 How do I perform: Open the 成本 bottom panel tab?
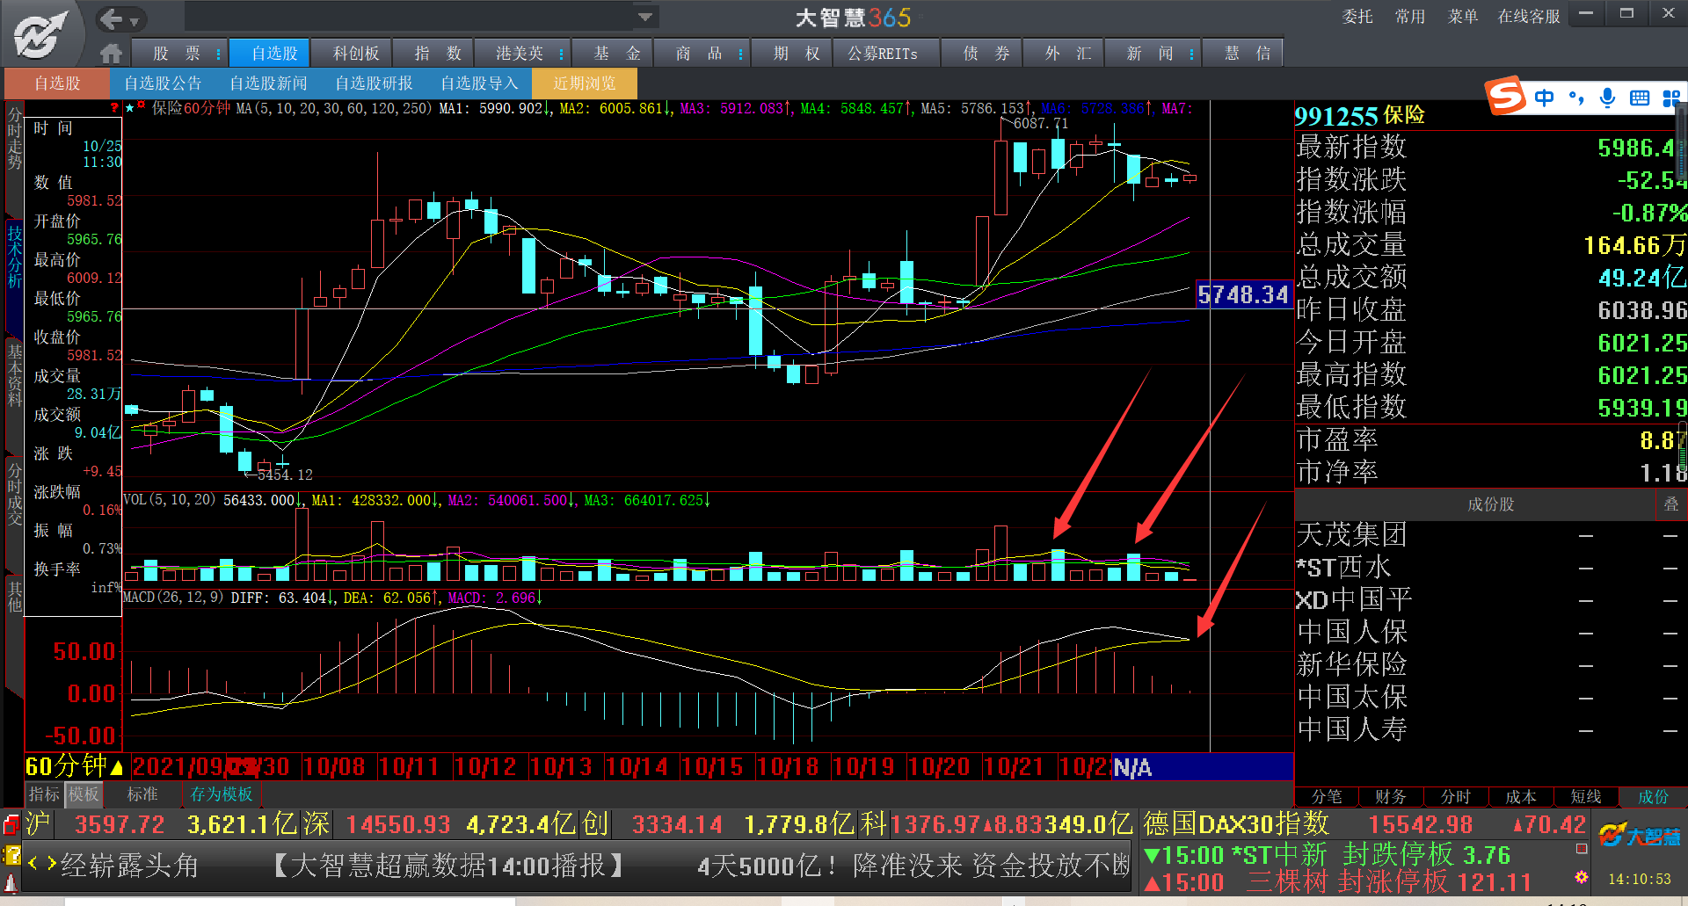pyautogui.click(x=1521, y=796)
